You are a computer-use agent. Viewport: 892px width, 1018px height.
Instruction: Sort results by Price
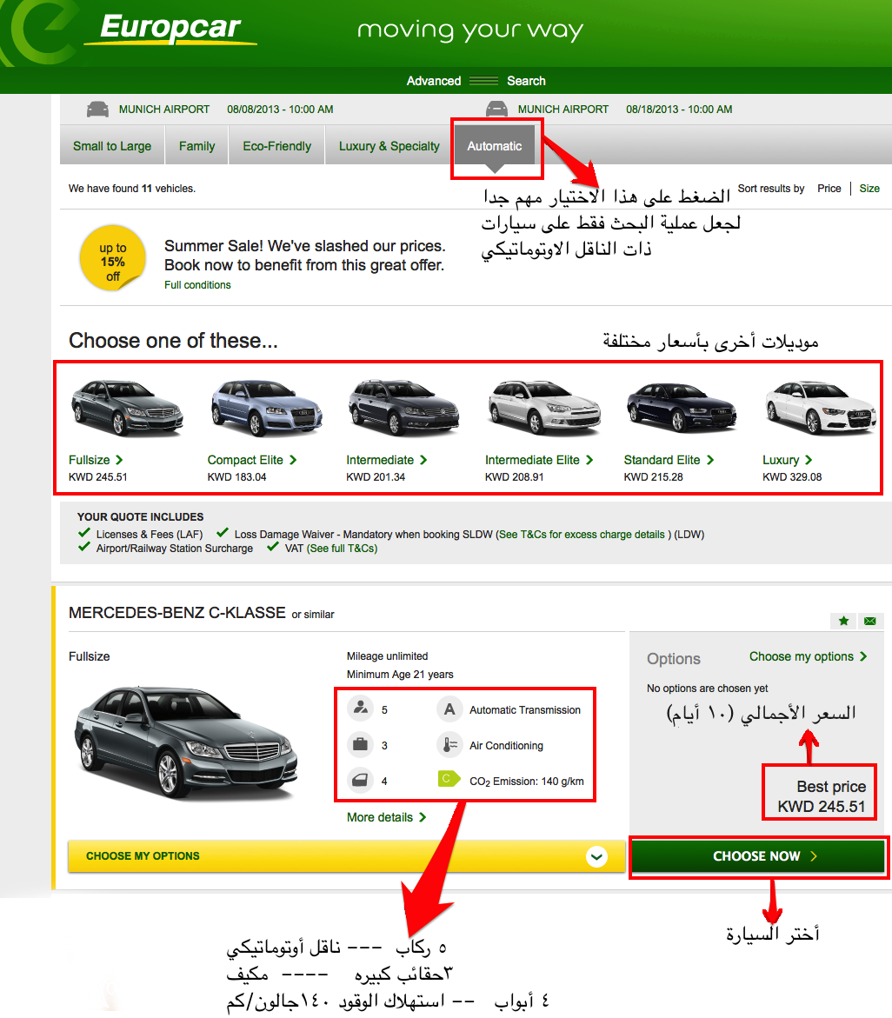pyautogui.click(x=829, y=189)
